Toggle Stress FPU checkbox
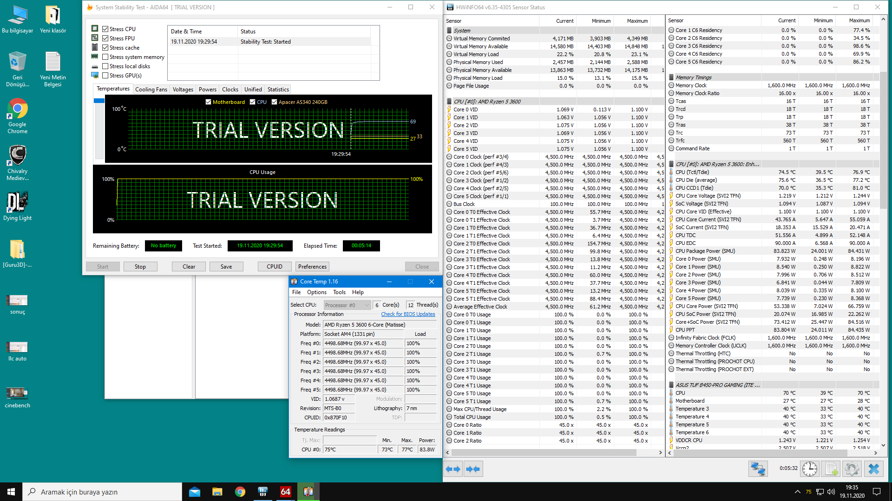Image resolution: width=892 pixels, height=501 pixels. 105,38
